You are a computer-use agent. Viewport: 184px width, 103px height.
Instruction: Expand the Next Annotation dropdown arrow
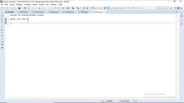coord(126,8)
